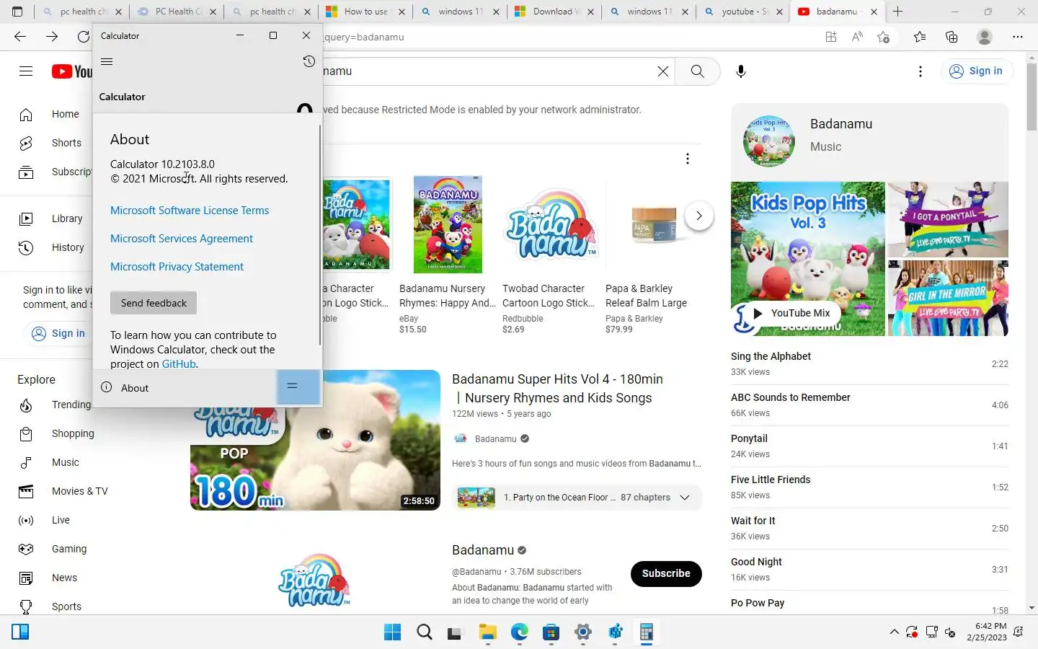Open Edge collections icon
The image size is (1038, 649).
951,37
